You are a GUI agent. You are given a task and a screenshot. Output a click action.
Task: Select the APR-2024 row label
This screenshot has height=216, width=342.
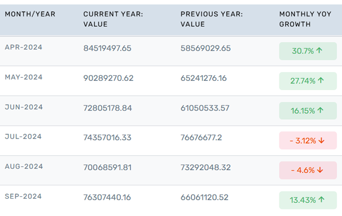pos(24,48)
